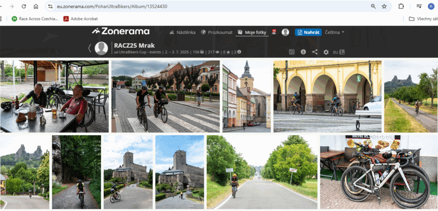Screen dimensions: 438x211
Task: Click the album list view icon
Action: click(292, 52)
